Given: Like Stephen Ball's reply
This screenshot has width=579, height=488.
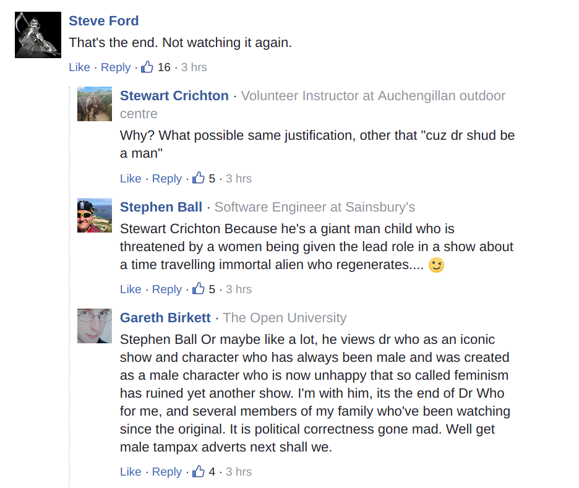Looking at the screenshot, I should tap(131, 289).
